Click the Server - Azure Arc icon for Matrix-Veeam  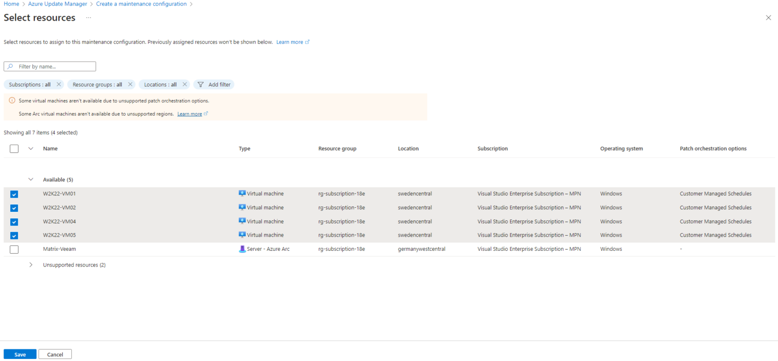point(242,248)
